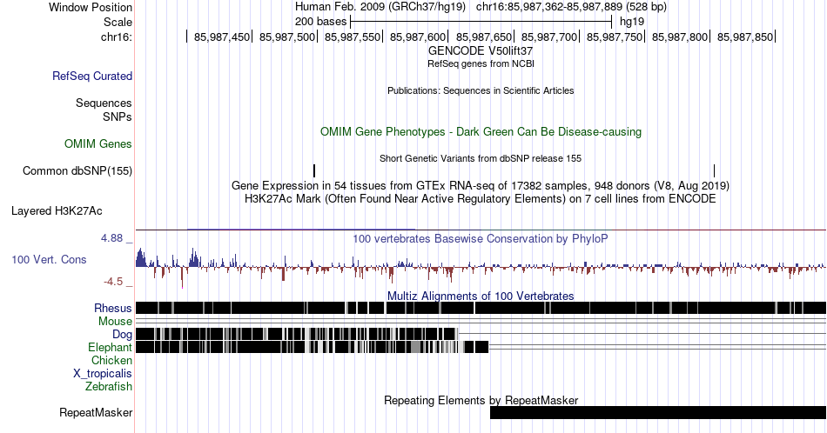Screen dimensions: 827x433
Task: Click the 4.88 conservation scale value
Action: tap(111, 238)
